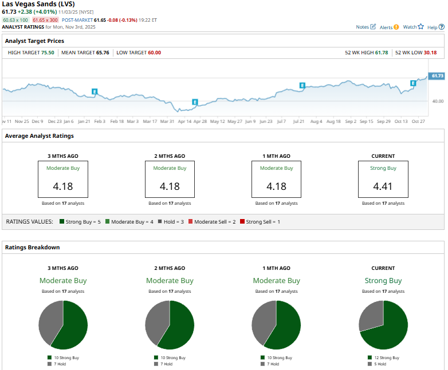This screenshot has height=370, width=448.
Task: Click the Strong Buy = 5 green swatch
Action: 60,221
